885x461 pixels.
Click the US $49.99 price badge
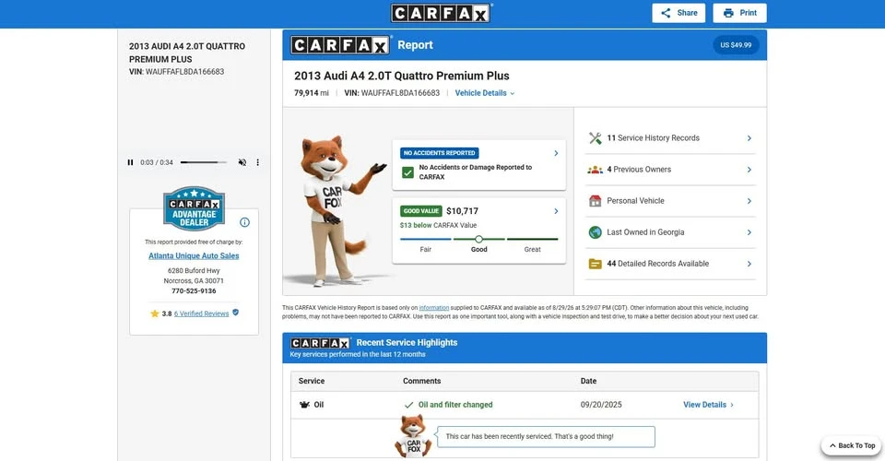[x=736, y=45]
